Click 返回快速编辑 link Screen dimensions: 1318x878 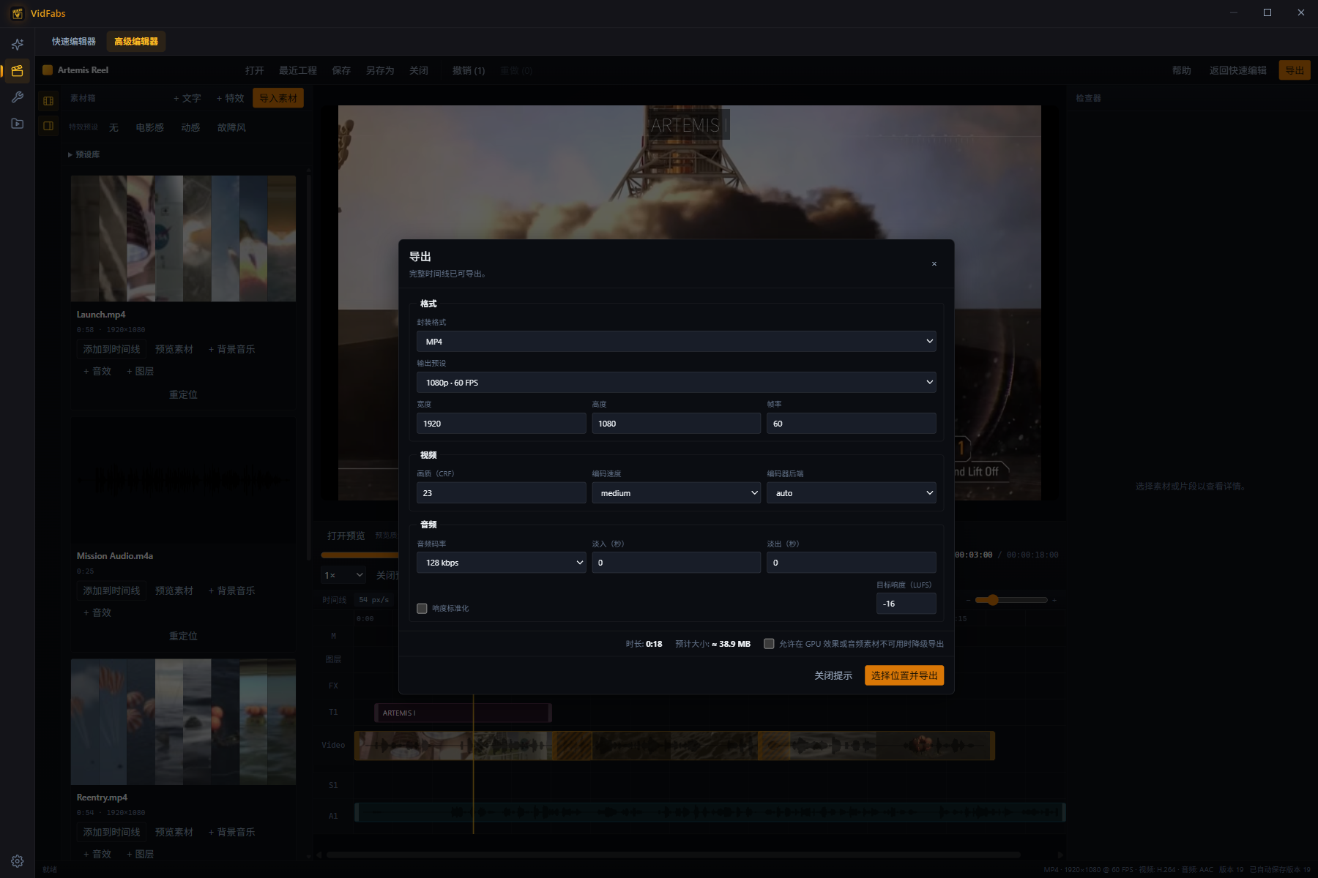click(x=1238, y=70)
